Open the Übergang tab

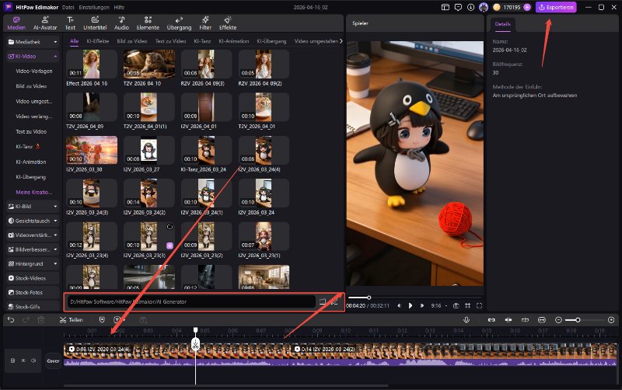tap(179, 23)
